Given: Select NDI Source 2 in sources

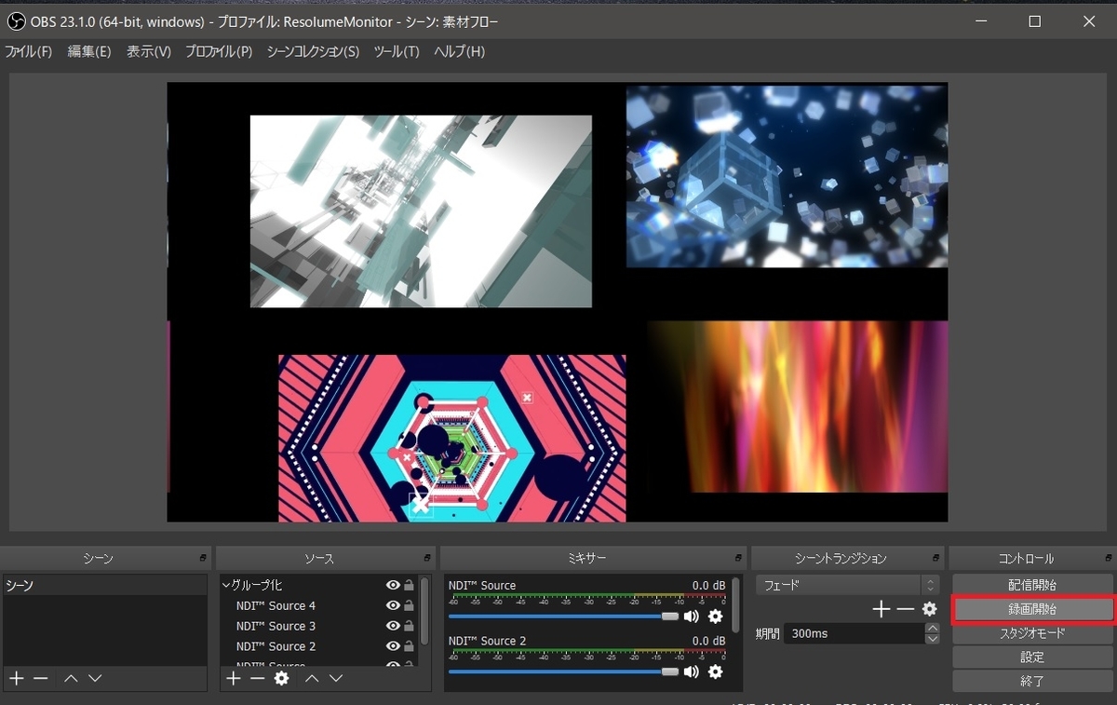Looking at the screenshot, I should [x=276, y=646].
